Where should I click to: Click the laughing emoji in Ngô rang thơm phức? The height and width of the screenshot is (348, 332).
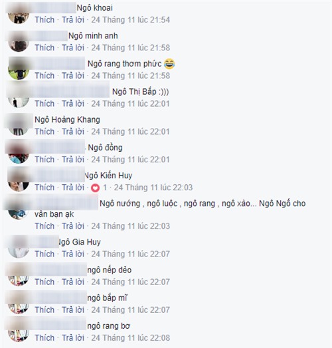(x=169, y=64)
